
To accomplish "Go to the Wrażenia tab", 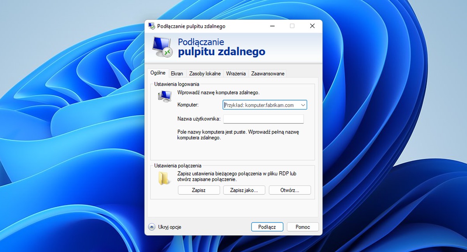I will point(236,73).
